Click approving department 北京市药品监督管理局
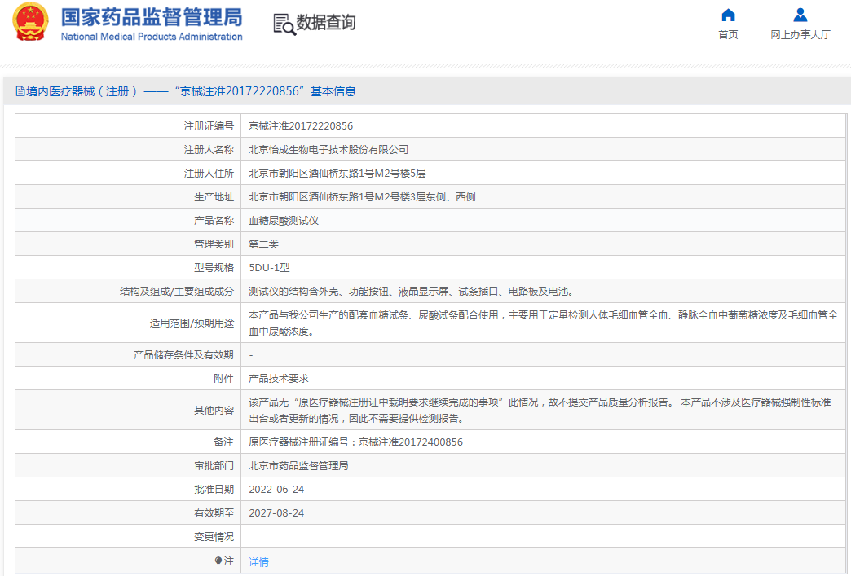 point(298,466)
